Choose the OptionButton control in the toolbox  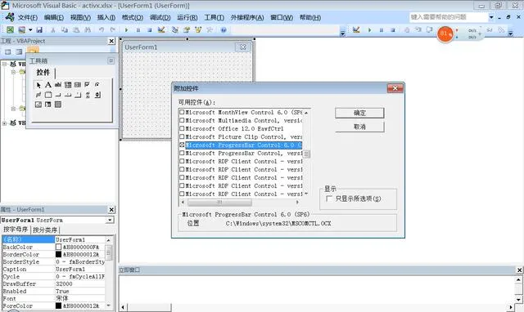pos(97,85)
